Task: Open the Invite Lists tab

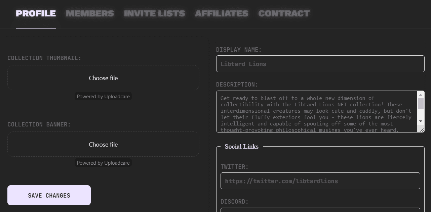Action: tap(154, 13)
